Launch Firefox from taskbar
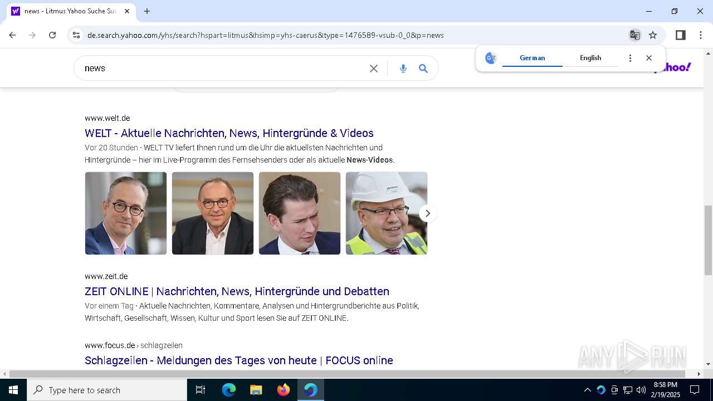The image size is (713, 401). [x=284, y=390]
